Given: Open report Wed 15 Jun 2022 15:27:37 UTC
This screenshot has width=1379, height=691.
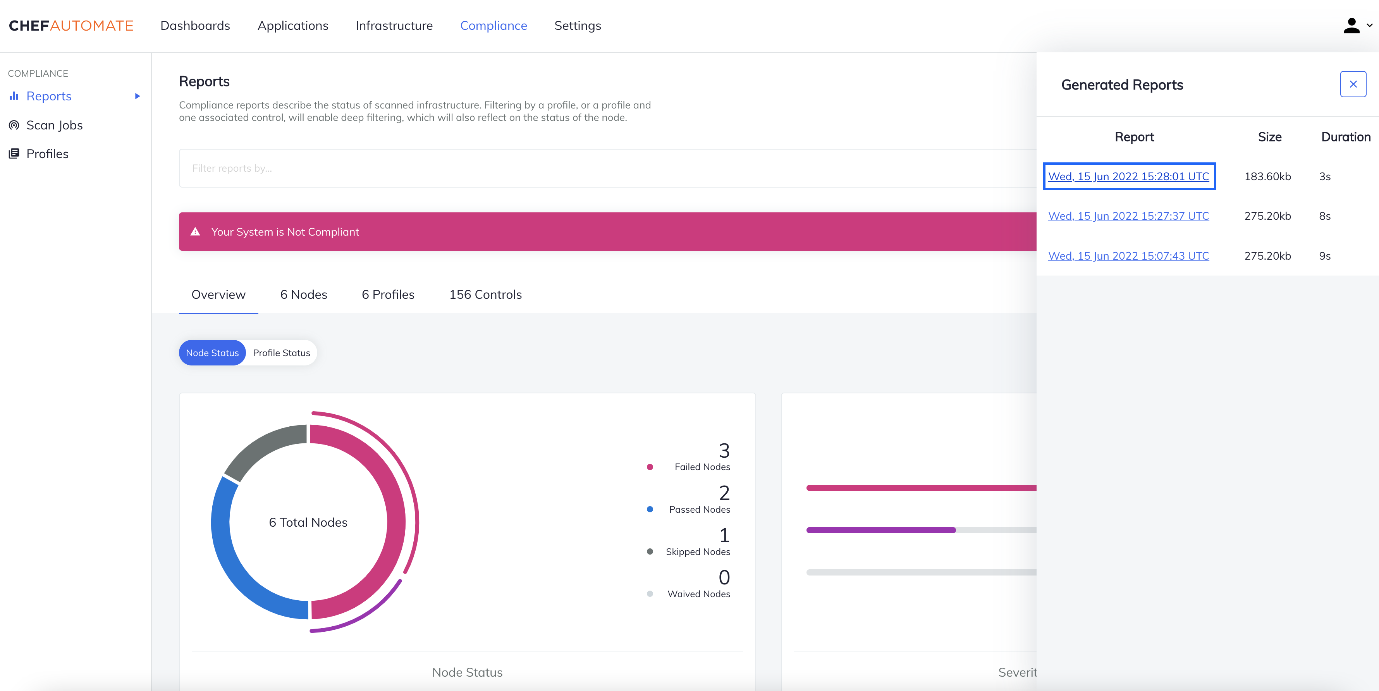Looking at the screenshot, I should click(1128, 215).
